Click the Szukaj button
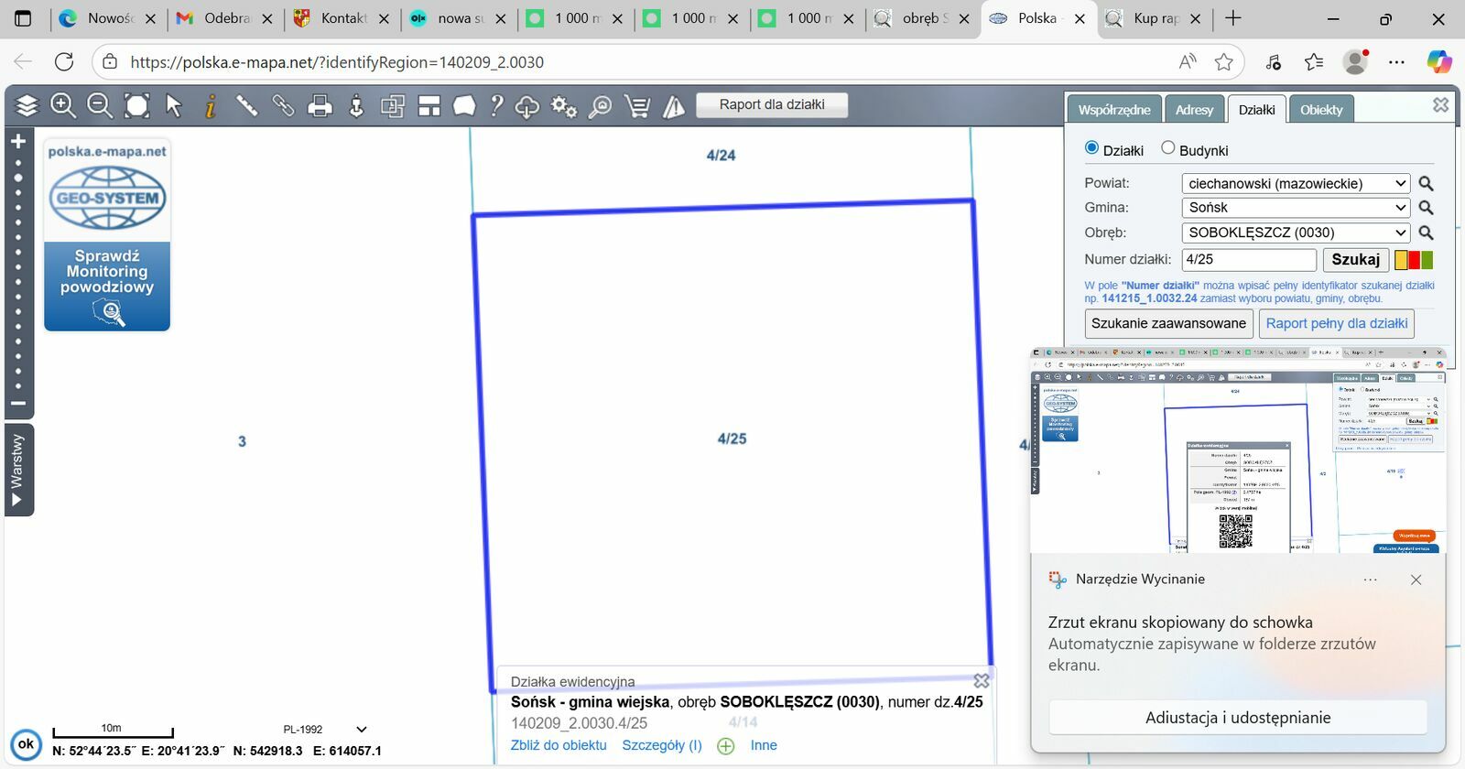This screenshot has width=1465, height=769. pyautogui.click(x=1356, y=259)
